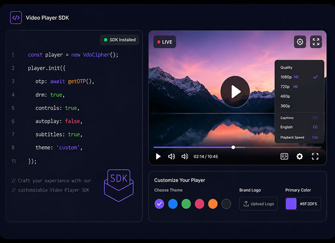335x243 pixels.
Task: Open settings gear at top of video
Action: coord(300,42)
